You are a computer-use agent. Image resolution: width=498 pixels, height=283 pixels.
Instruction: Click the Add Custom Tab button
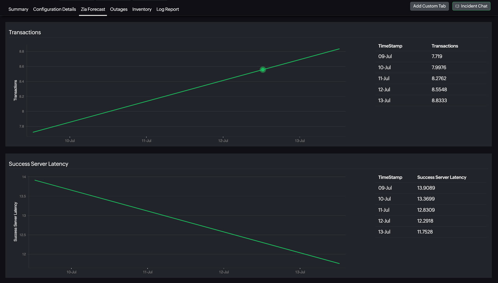(429, 6)
